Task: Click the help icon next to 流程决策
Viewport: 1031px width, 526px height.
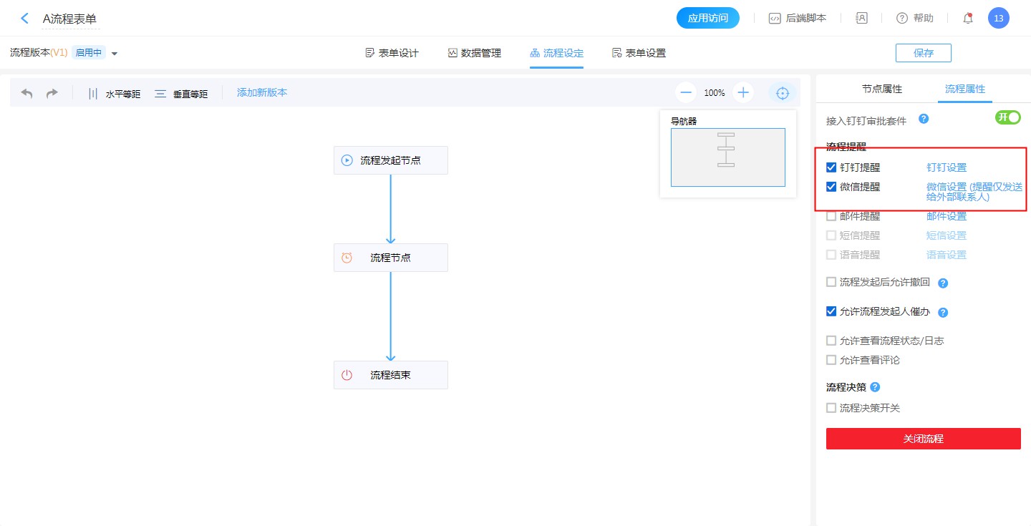Action: coord(875,387)
